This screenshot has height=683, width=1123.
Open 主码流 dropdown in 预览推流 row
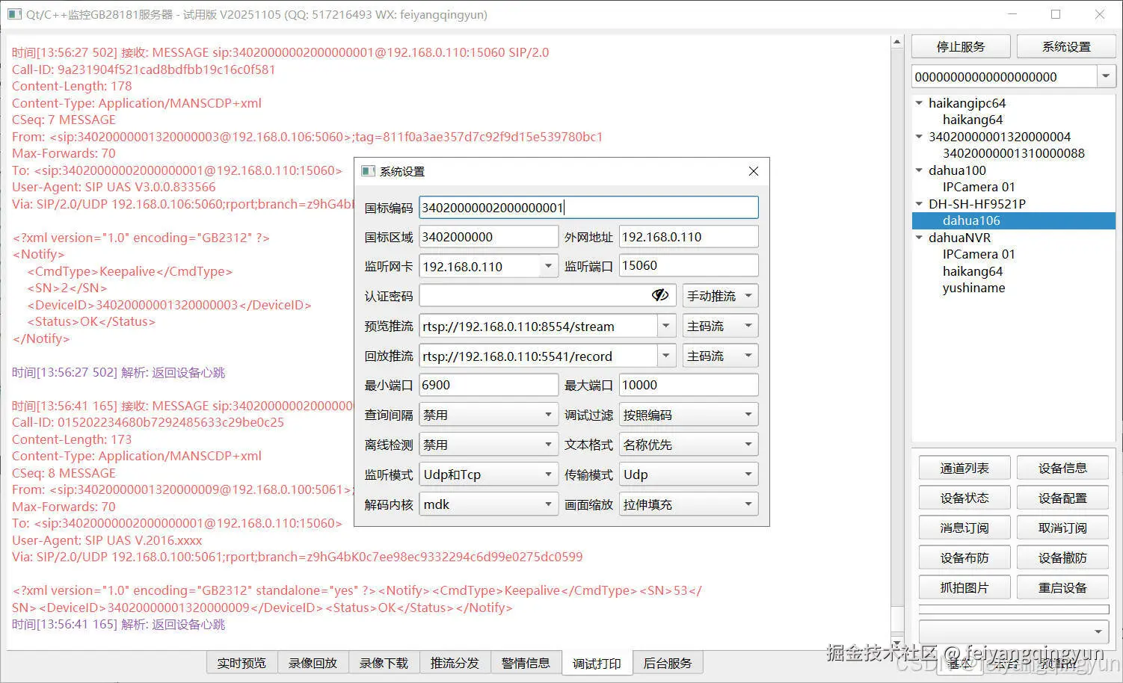(720, 326)
